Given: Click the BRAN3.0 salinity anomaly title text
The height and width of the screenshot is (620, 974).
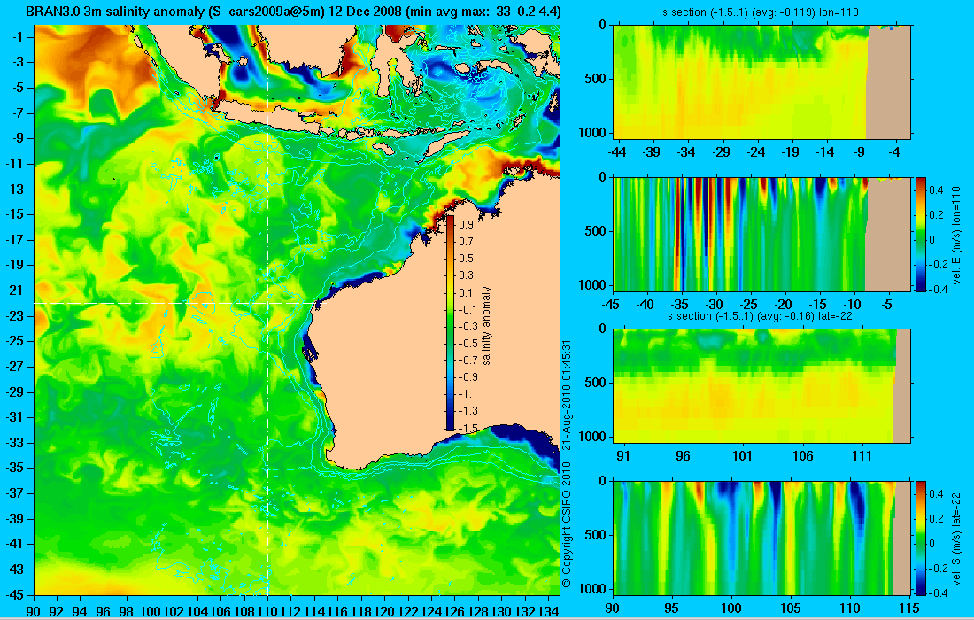Looking at the screenshot, I should (x=293, y=12).
